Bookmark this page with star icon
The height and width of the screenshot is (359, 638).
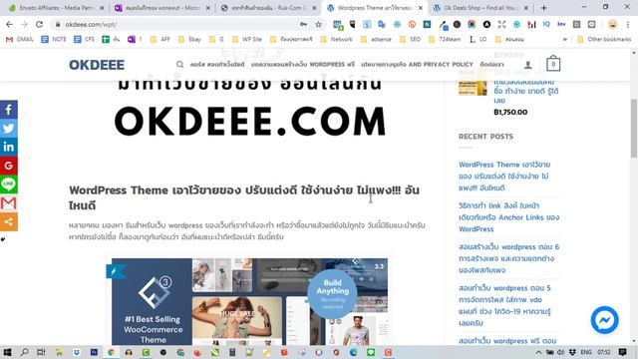pyautogui.click(x=318, y=24)
